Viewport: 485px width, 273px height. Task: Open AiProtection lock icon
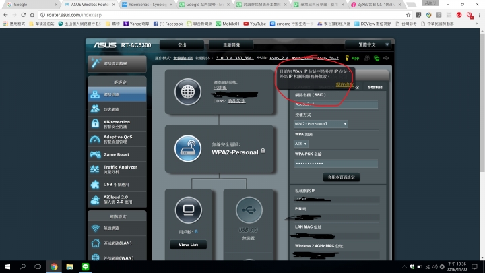pos(95,124)
